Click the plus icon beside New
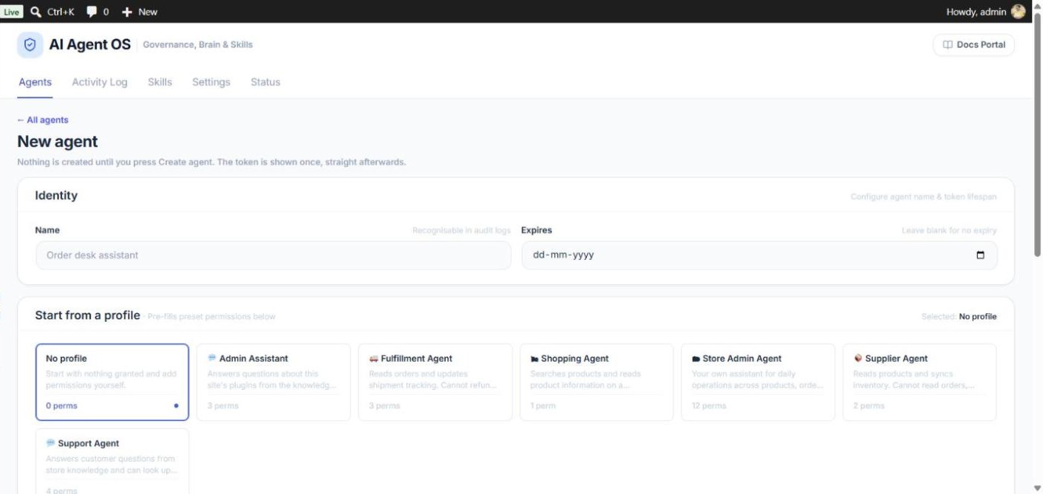1043x494 pixels. [127, 11]
